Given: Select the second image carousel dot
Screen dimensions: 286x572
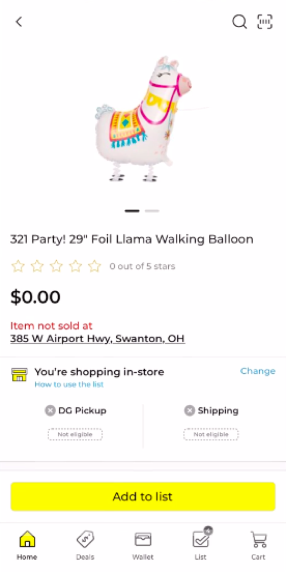Looking at the screenshot, I should (152, 211).
